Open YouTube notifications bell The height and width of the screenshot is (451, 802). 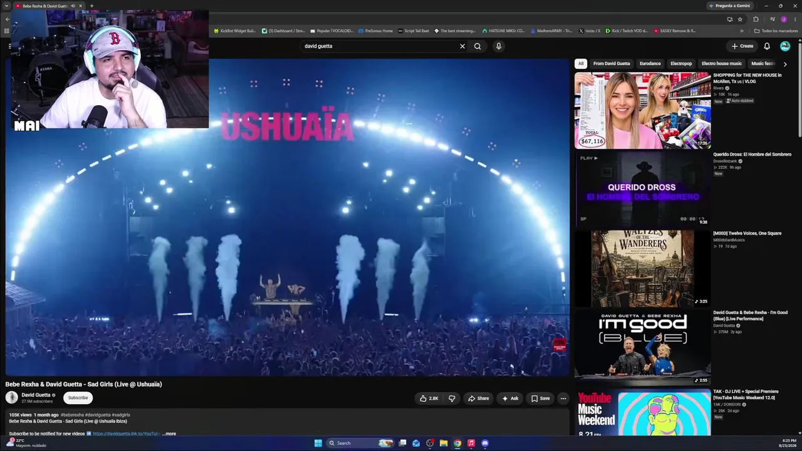(x=767, y=46)
